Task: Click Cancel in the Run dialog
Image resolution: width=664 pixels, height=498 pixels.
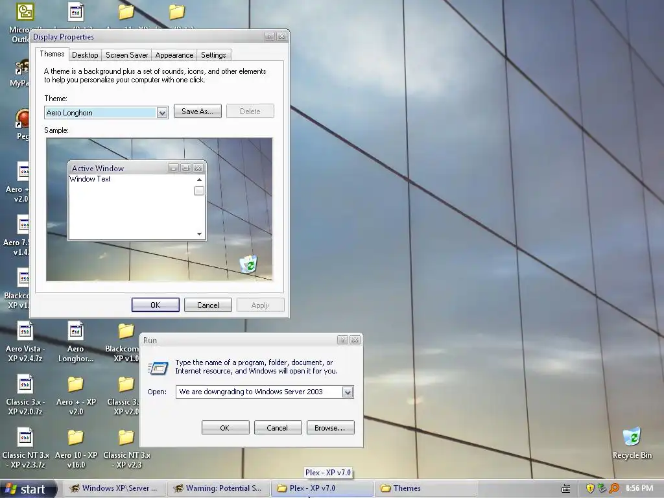Action: pos(278,428)
